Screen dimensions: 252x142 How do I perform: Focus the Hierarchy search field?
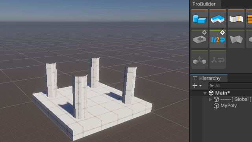[230, 86]
